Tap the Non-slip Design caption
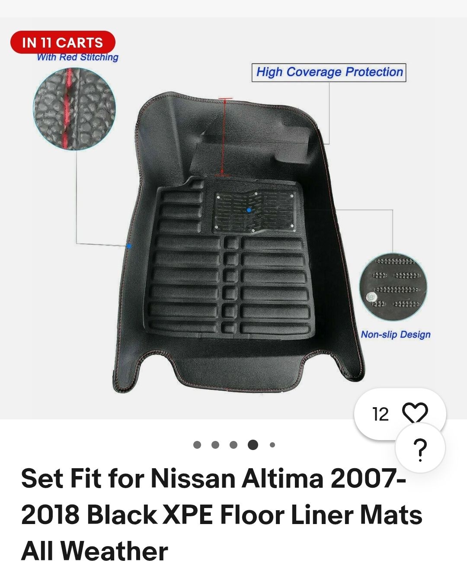This screenshot has width=467, height=579. 396,335
